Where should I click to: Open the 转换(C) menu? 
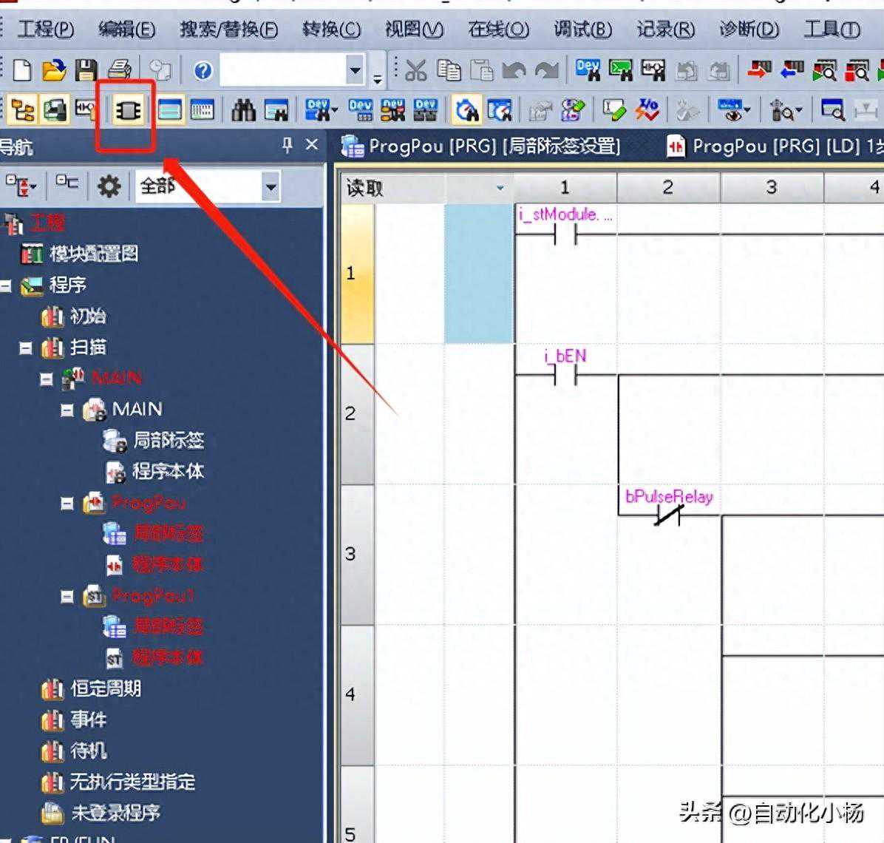point(331,29)
